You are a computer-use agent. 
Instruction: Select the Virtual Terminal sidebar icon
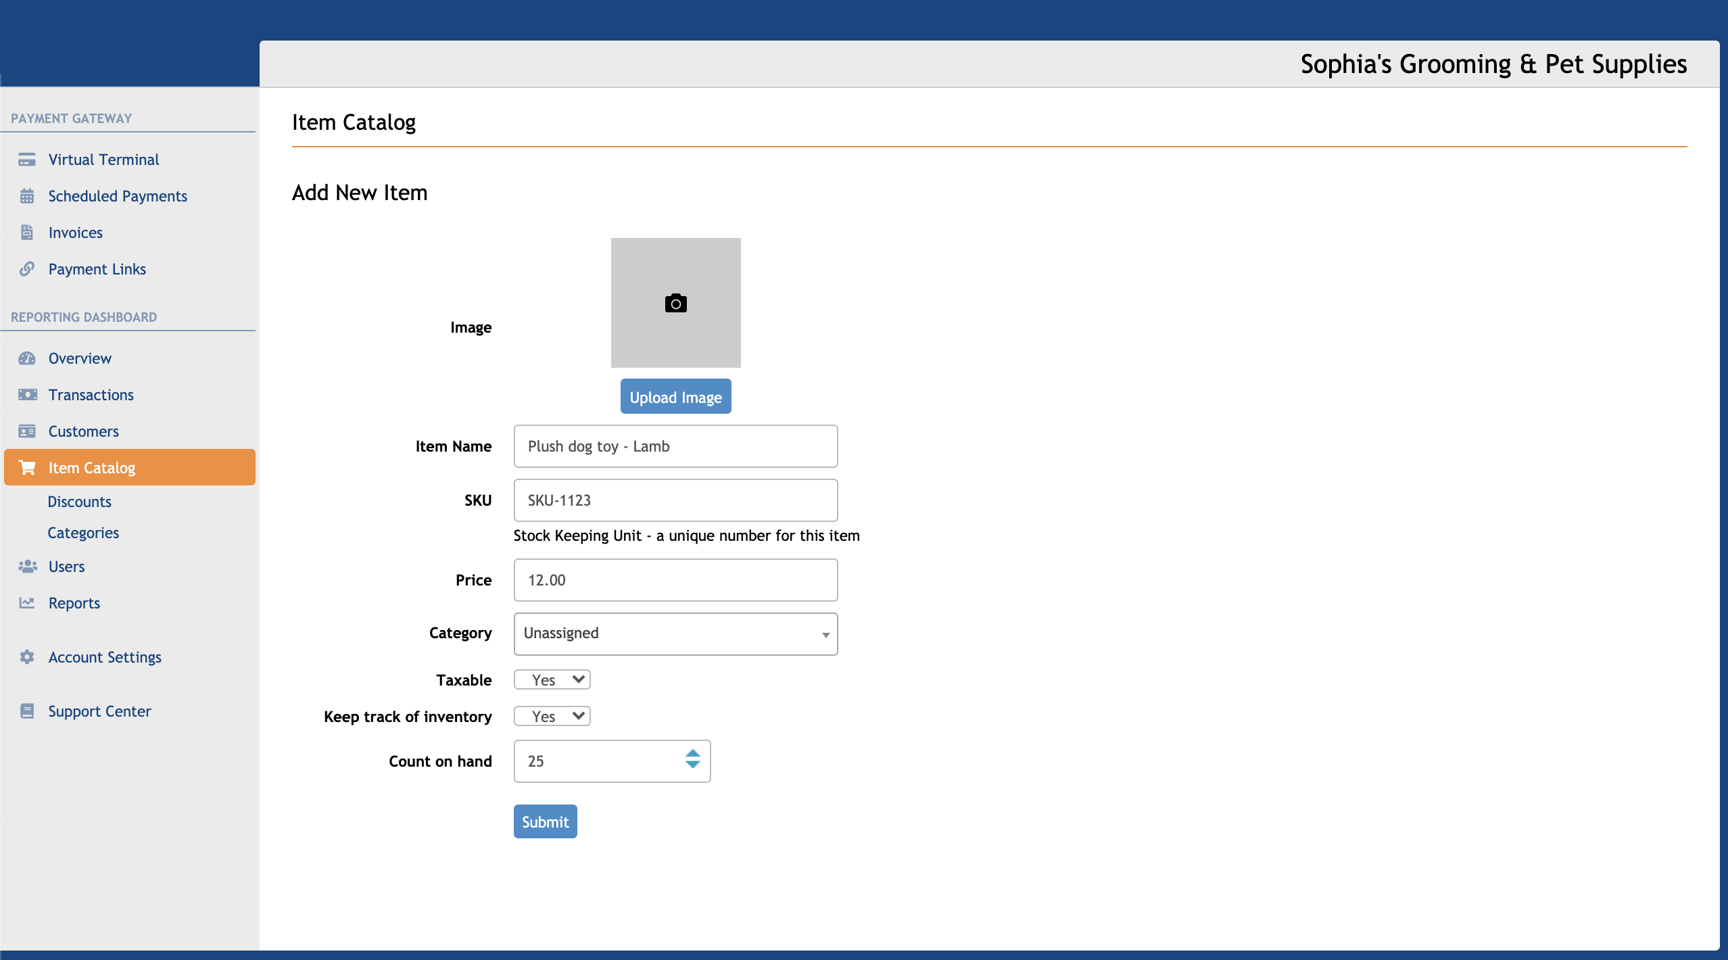click(26, 160)
